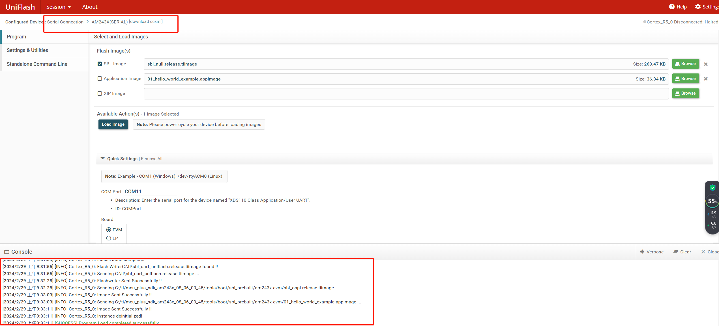Close the console panel
This screenshot has height=326, width=719.
703,252
